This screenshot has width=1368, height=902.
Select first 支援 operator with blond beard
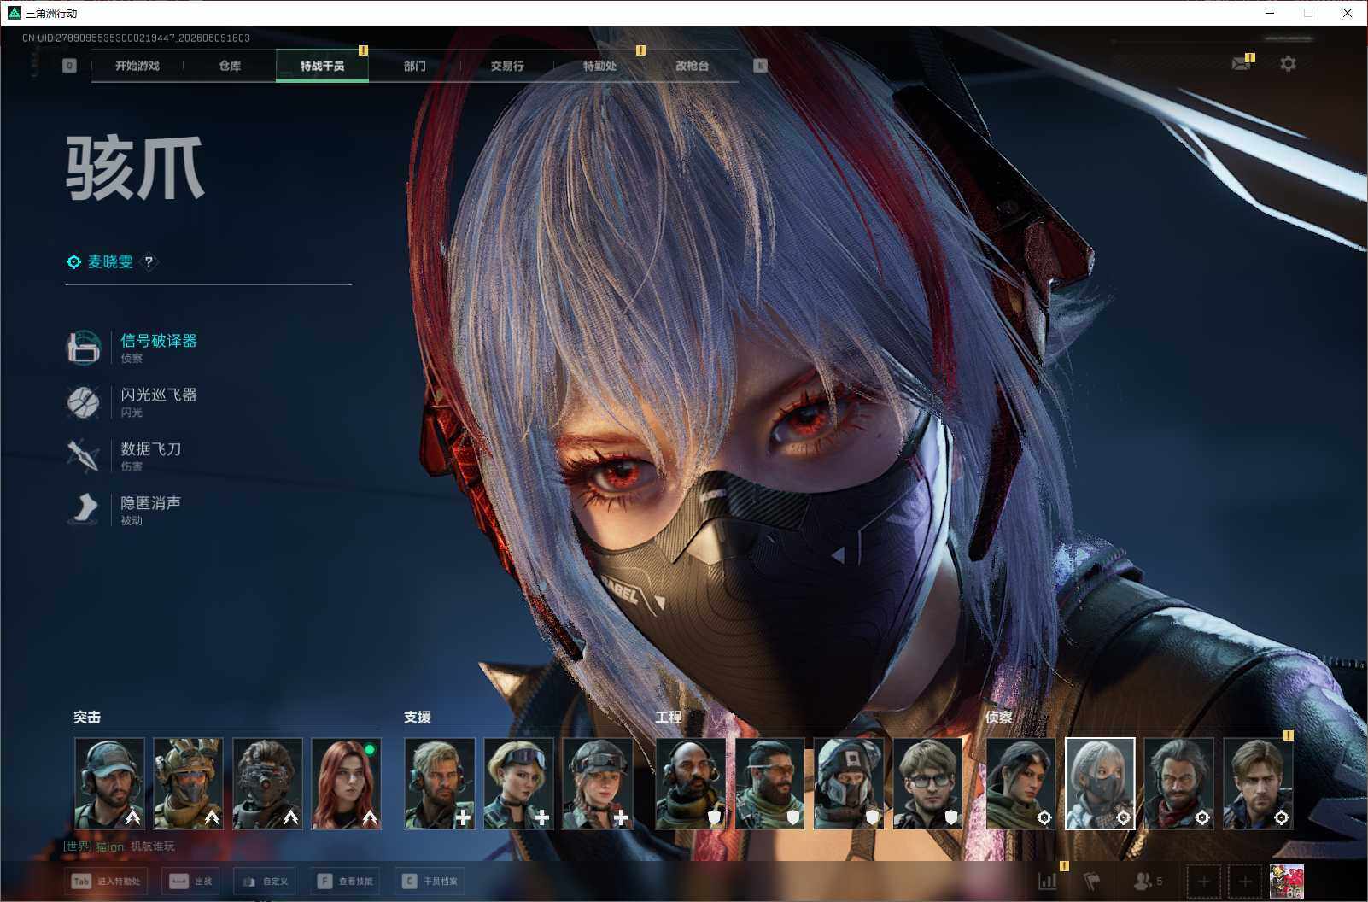[440, 783]
